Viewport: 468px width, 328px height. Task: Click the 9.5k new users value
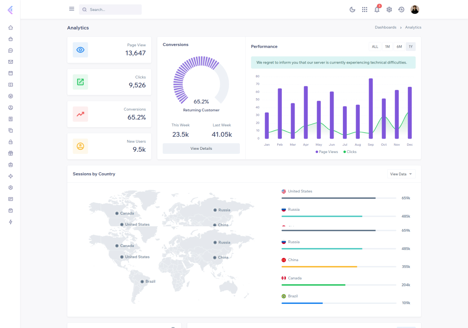click(x=139, y=149)
